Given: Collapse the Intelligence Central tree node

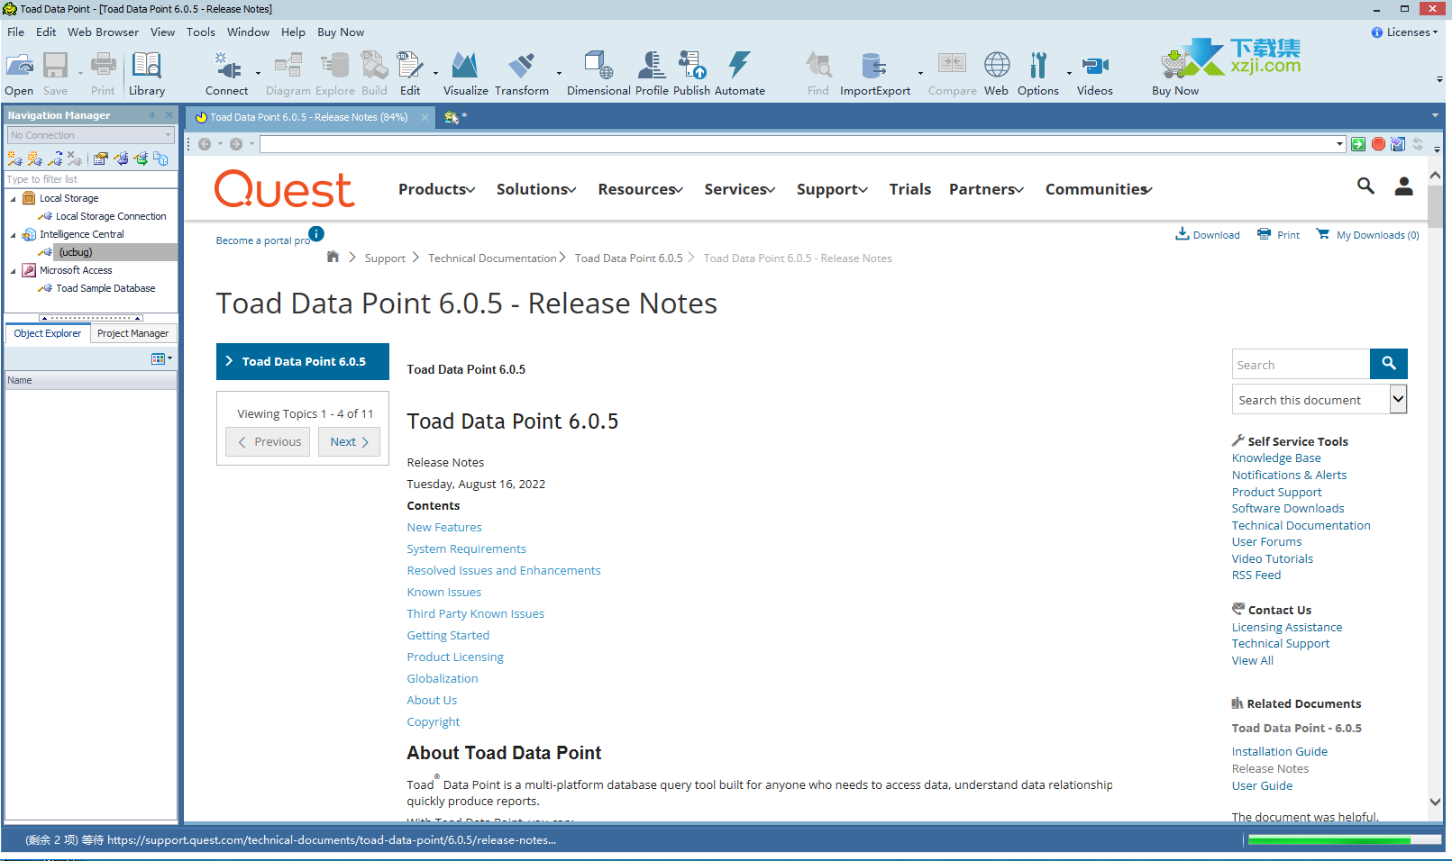Looking at the screenshot, I should pyautogui.click(x=13, y=234).
